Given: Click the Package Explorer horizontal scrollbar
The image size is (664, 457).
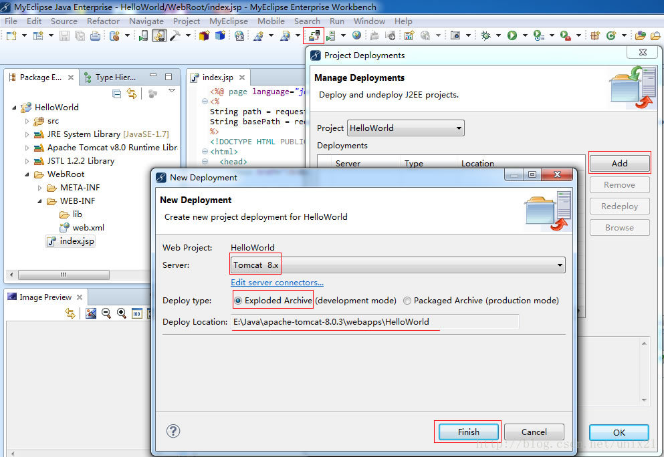Looking at the screenshot, I should (64, 275).
